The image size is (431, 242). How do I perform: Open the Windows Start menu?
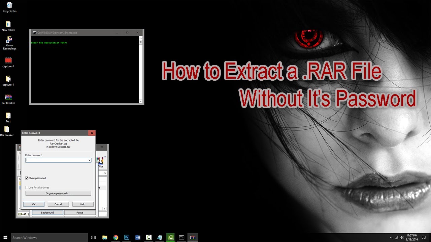[x=5, y=237]
